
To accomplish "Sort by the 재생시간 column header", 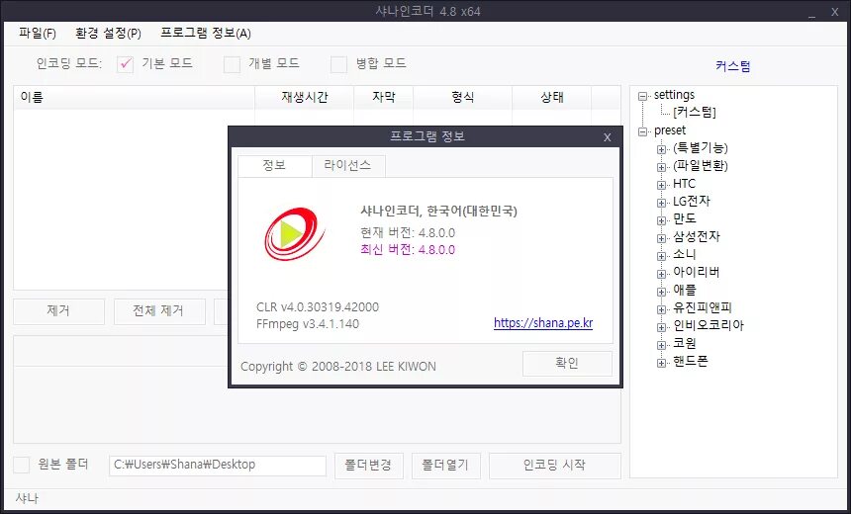I will coord(305,98).
